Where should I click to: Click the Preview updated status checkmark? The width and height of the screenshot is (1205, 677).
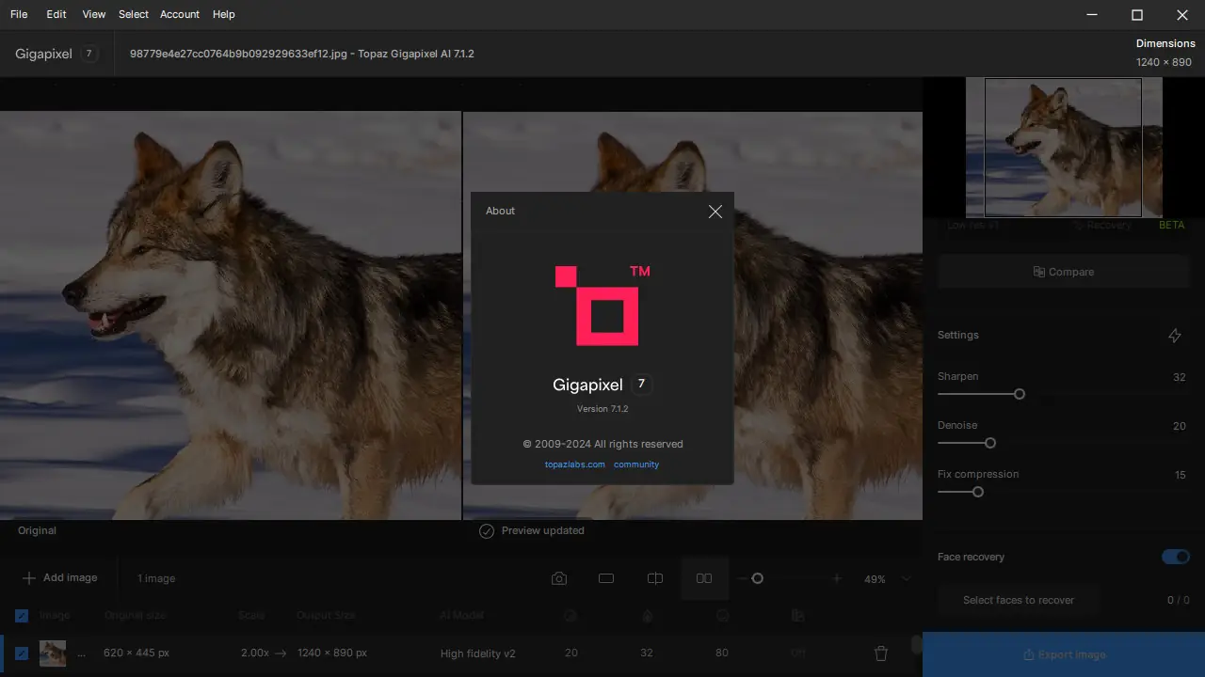(x=487, y=531)
